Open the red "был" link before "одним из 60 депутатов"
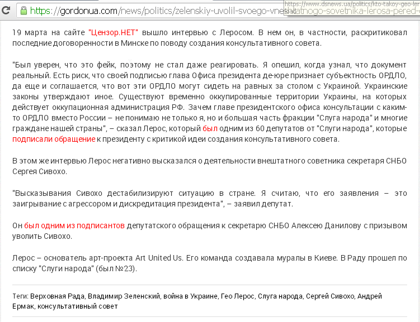 point(210,128)
